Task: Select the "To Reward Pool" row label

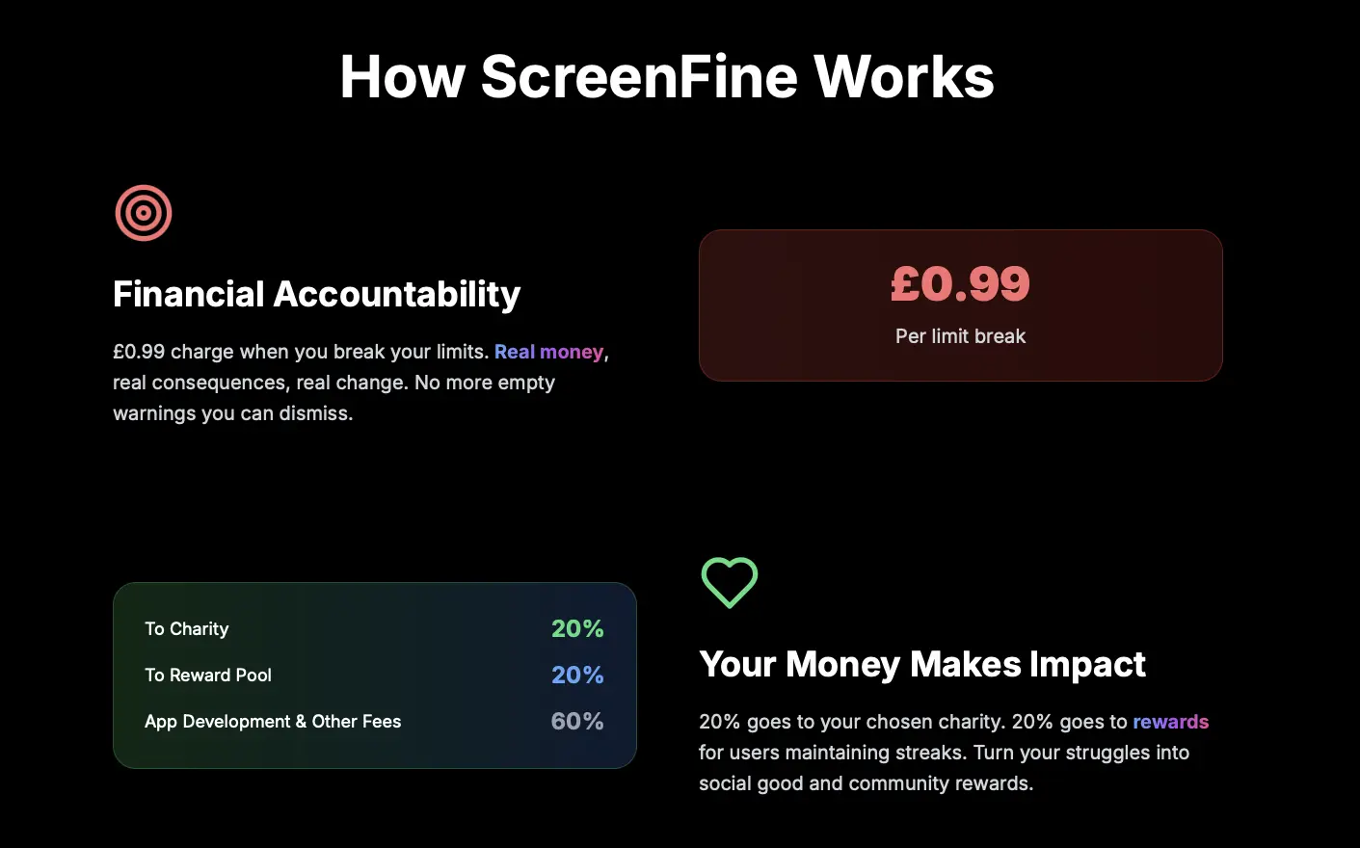Action: (208, 676)
